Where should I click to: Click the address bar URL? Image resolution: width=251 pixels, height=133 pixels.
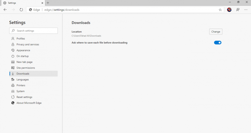(62, 10)
